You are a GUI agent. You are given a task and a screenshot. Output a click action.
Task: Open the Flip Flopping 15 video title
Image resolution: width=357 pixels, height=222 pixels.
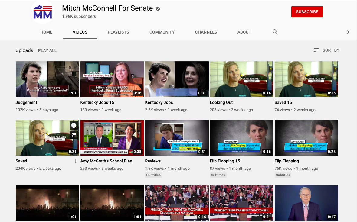[x=225, y=161]
